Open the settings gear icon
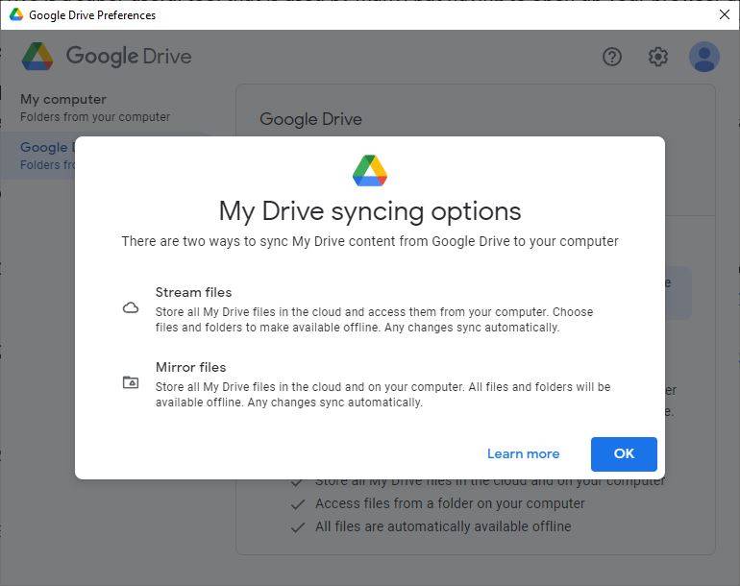This screenshot has height=586, width=740. [658, 57]
